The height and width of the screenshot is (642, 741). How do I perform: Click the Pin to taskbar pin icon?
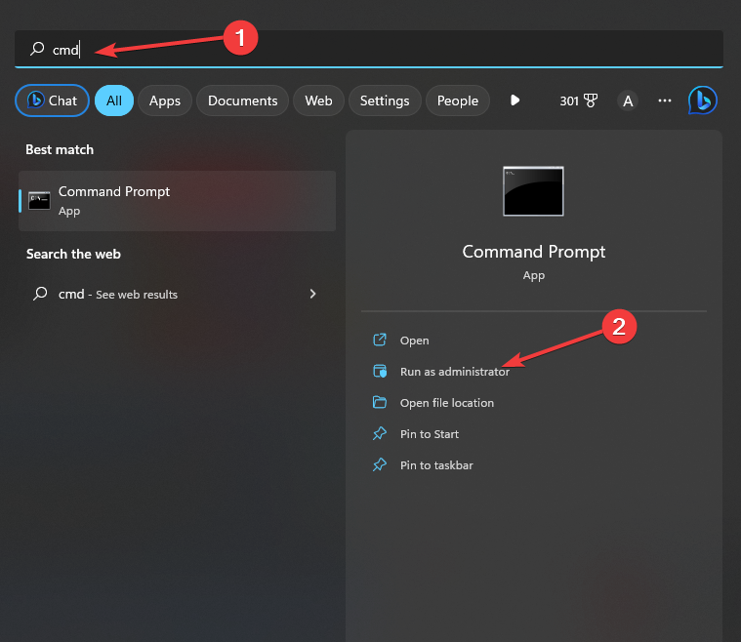tap(380, 464)
